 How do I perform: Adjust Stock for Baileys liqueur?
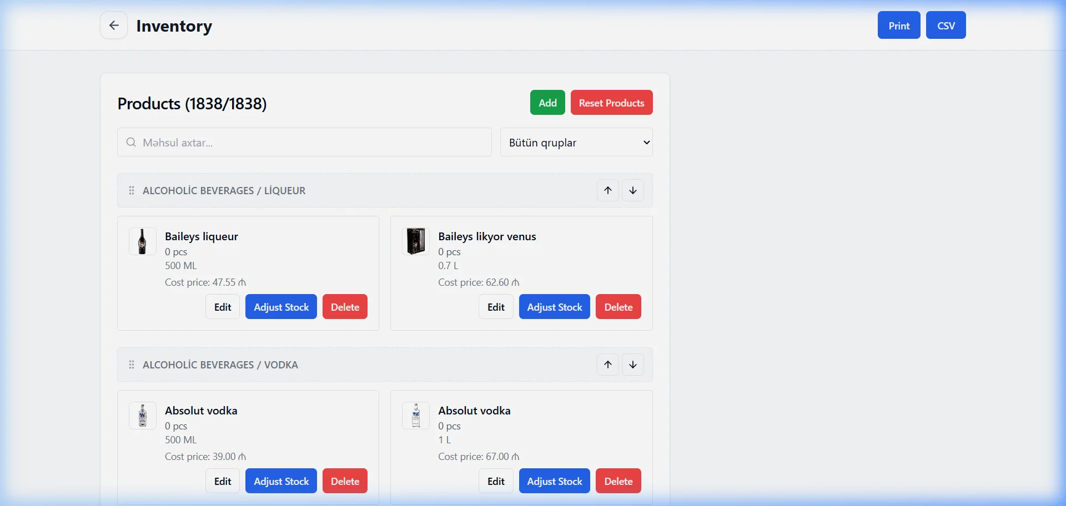(x=281, y=307)
